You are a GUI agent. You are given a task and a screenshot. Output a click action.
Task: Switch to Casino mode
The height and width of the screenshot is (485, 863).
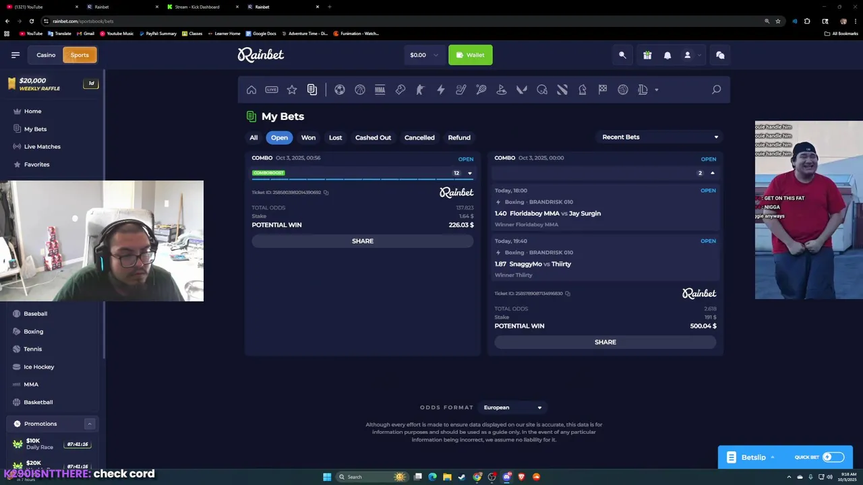coord(46,55)
